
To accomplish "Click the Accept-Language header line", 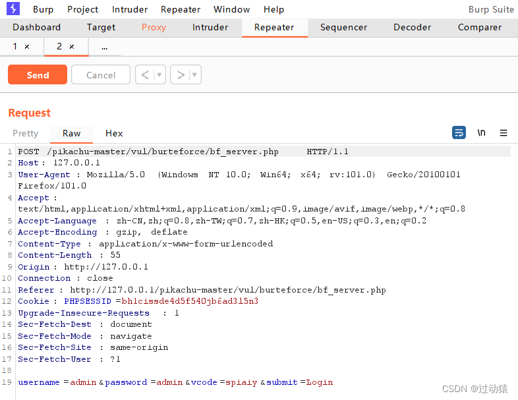I will click(x=222, y=221).
